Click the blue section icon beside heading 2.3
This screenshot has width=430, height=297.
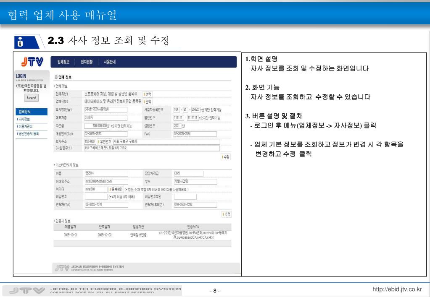[27, 42]
